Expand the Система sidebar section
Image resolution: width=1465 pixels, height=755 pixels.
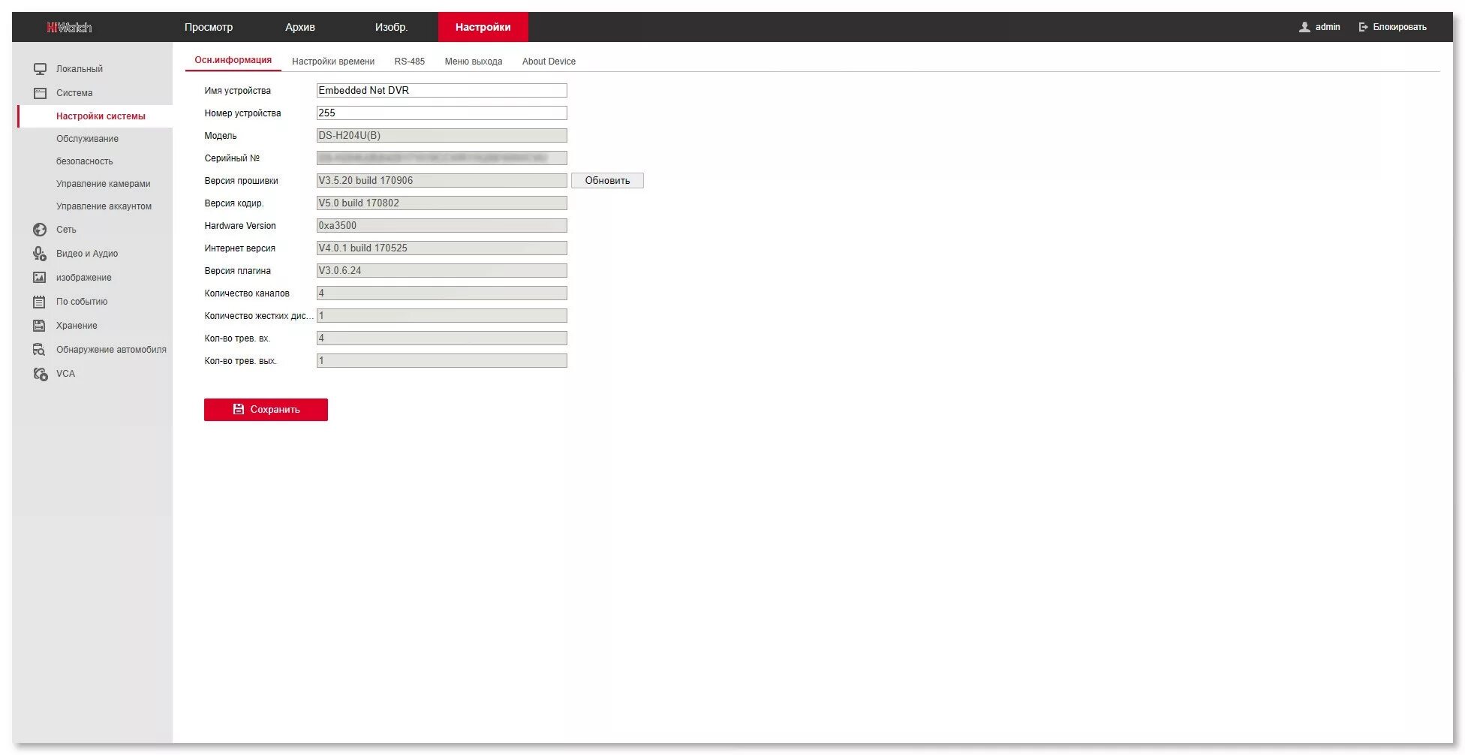pyautogui.click(x=74, y=93)
